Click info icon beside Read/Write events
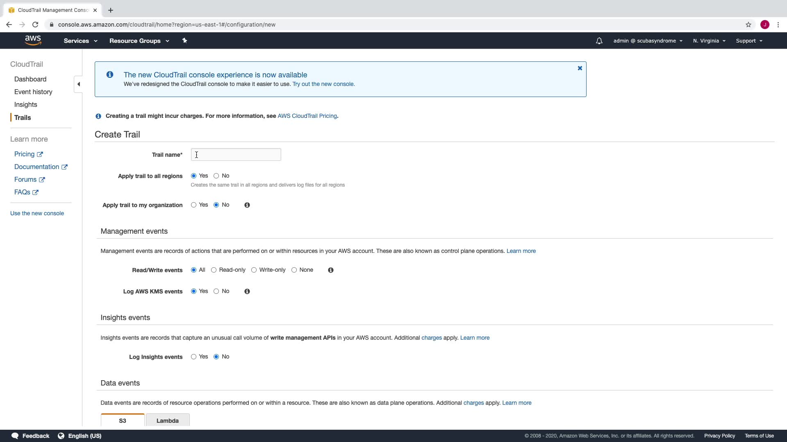The height and width of the screenshot is (442, 787). coord(331,270)
